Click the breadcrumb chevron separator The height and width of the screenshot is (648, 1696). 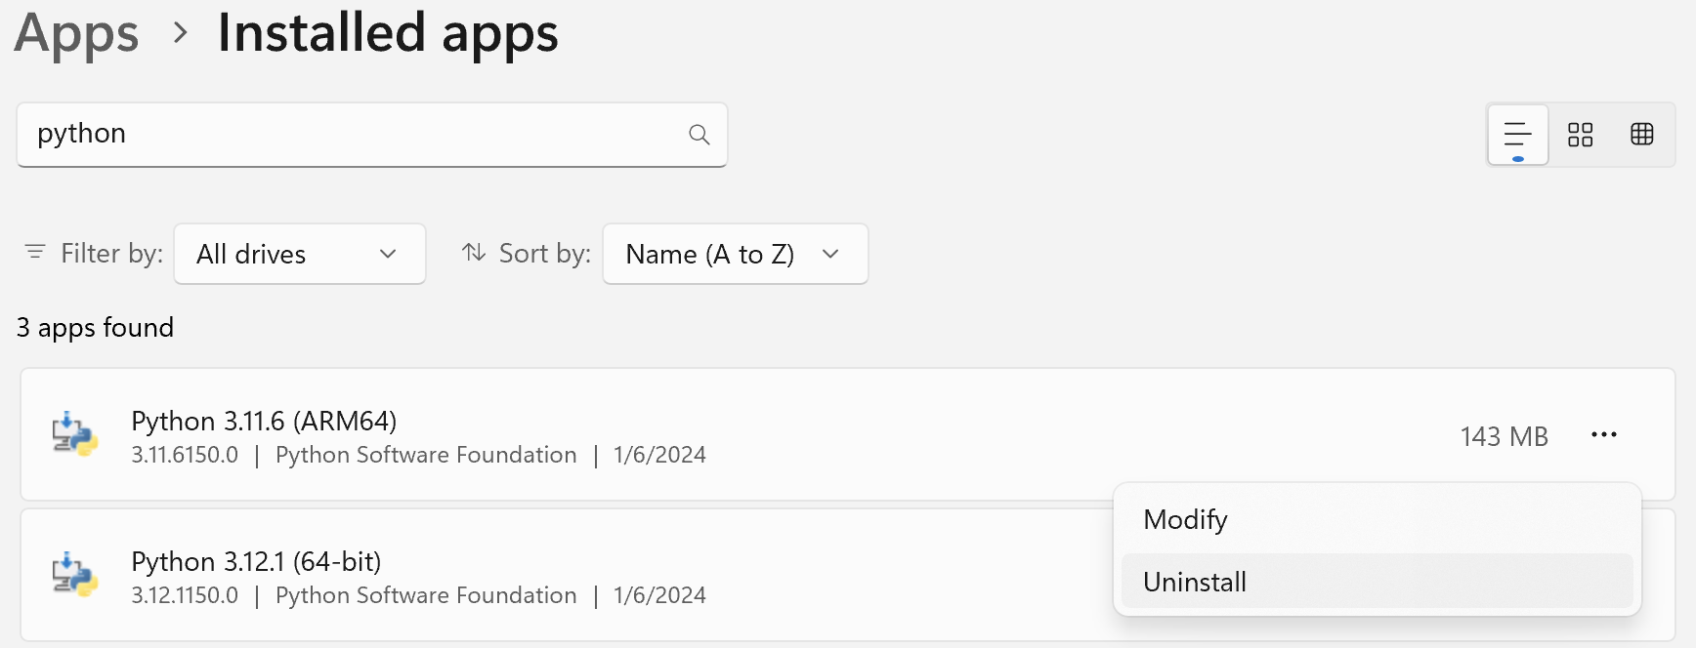(x=180, y=33)
